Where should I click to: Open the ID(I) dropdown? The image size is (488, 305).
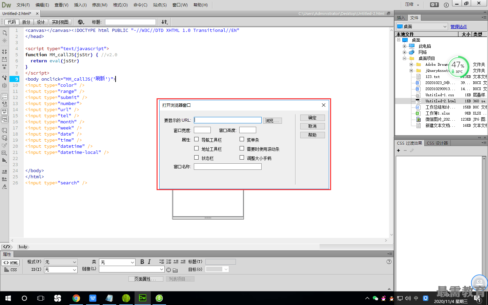[61, 270]
